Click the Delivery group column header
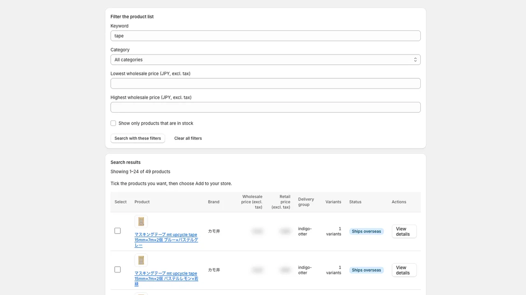The width and height of the screenshot is (526, 295). 306,202
